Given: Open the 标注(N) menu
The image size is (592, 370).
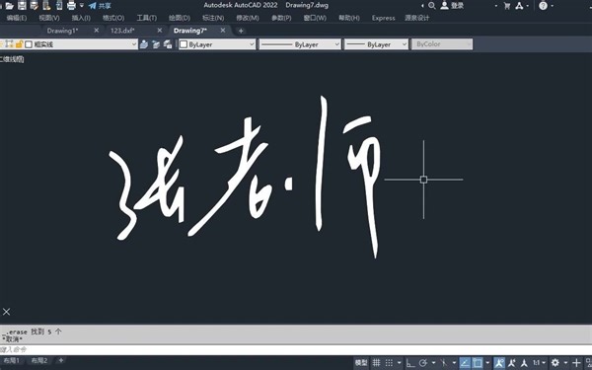Looking at the screenshot, I should coord(213,18).
